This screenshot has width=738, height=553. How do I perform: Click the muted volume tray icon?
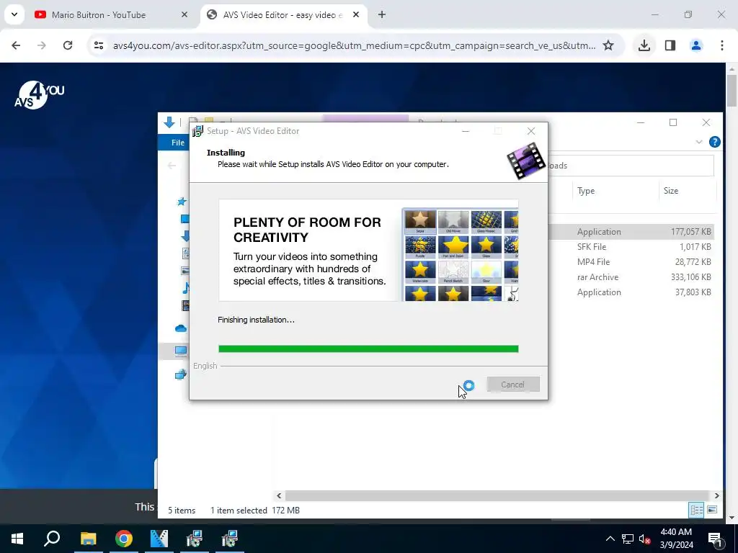point(644,539)
